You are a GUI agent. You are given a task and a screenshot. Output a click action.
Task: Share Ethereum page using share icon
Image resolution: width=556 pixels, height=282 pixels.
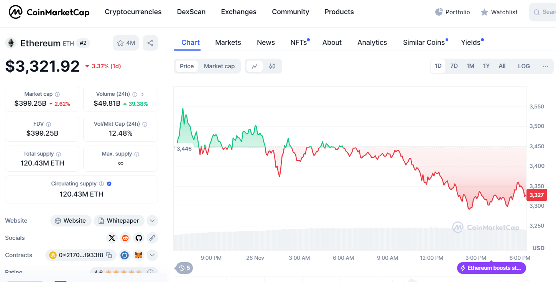(150, 43)
